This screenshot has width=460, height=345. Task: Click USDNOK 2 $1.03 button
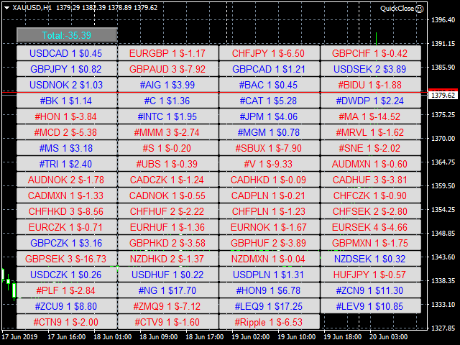(67, 85)
